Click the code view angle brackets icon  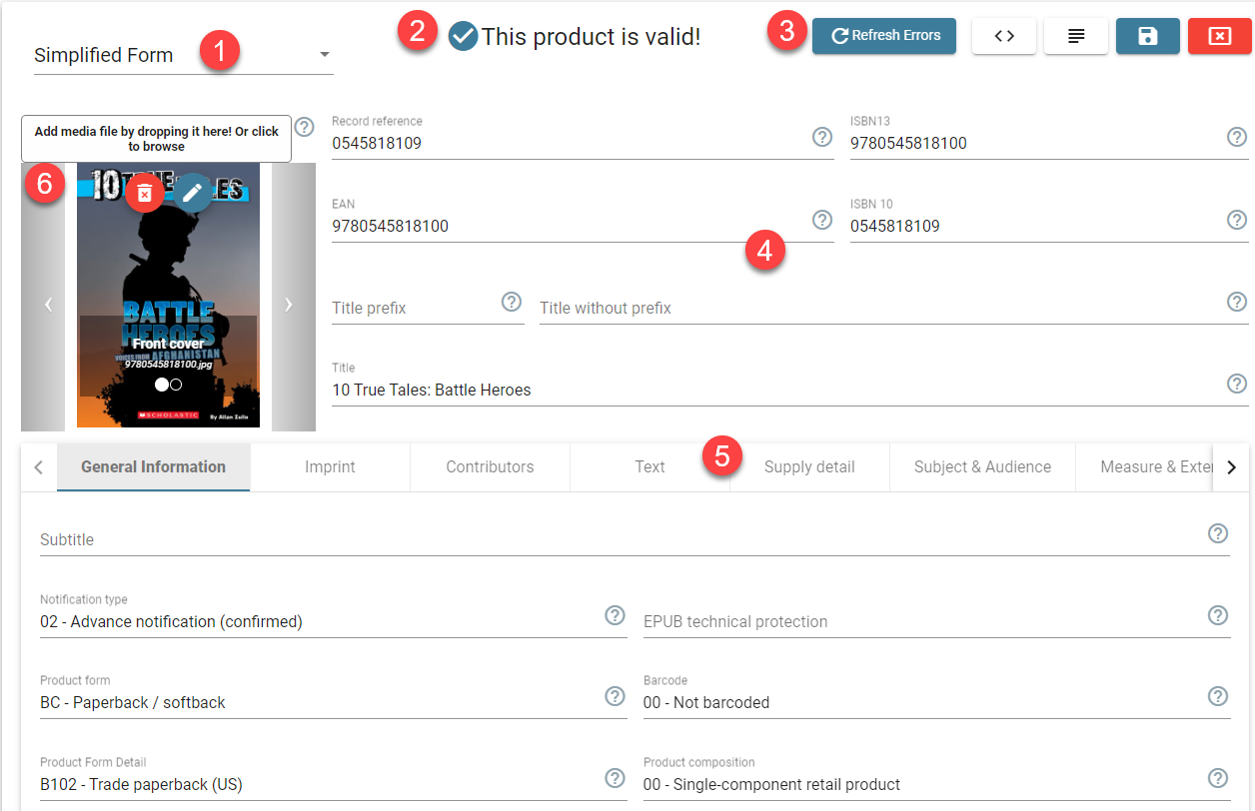click(x=1003, y=36)
